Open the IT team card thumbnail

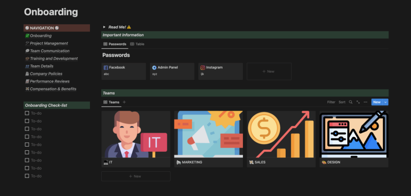point(136,134)
